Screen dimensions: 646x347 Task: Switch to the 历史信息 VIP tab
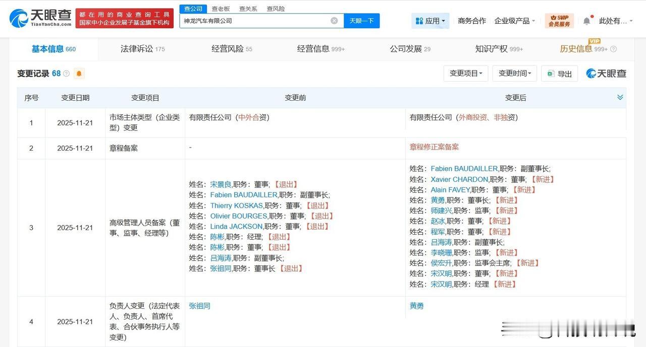tap(583, 49)
